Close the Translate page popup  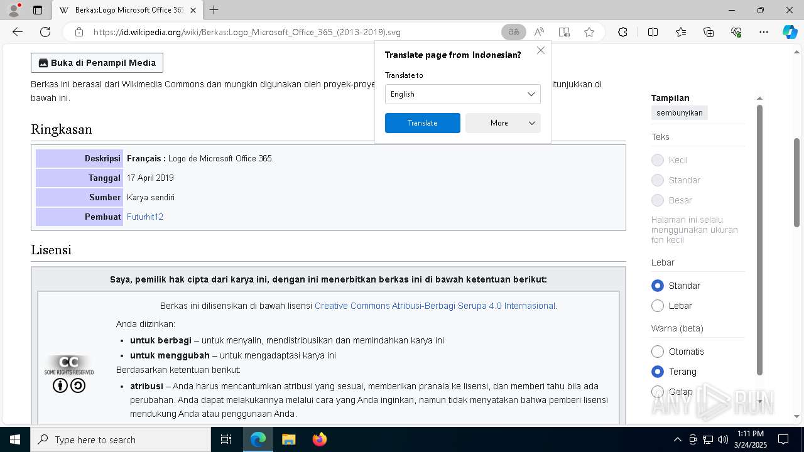(541, 50)
